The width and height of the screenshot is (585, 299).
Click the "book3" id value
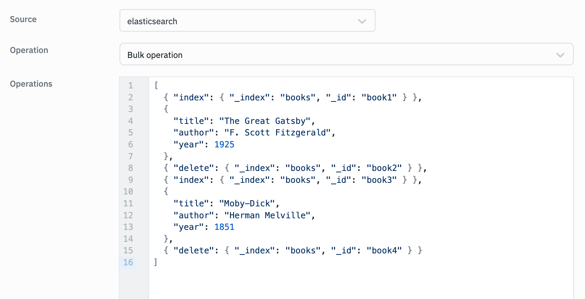[379, 180]
